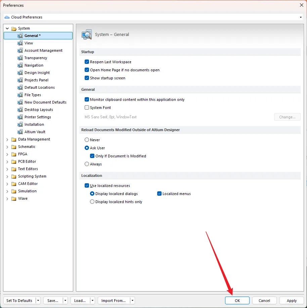Click the Transparency page icon
The width and height of the screenshot is (307, 308).
(20, 58)
